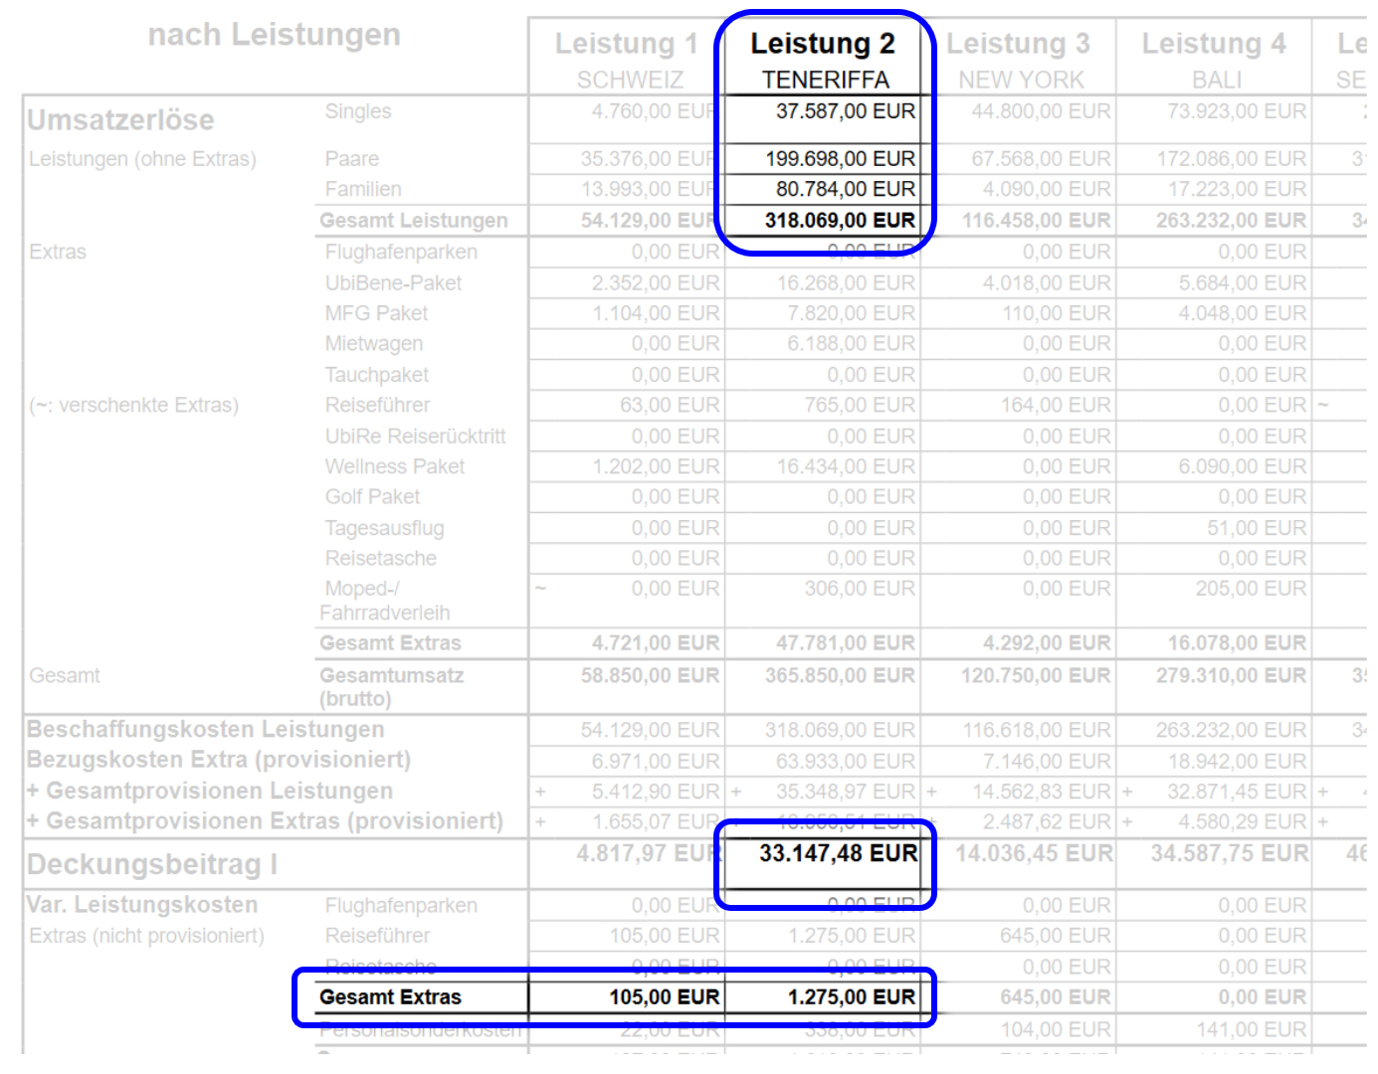Viewport: 1378px width, 1074px height.
Task: Select the Deckungsbeitrag I row label
Action: [x=151, y=865]
